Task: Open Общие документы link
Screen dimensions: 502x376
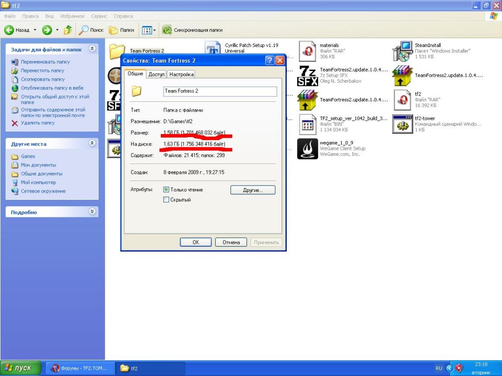Action: 42,174
